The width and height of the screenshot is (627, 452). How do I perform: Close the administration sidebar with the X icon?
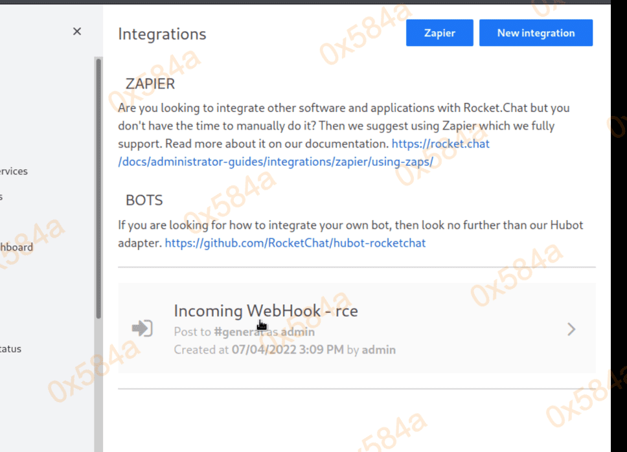(77, 32)
